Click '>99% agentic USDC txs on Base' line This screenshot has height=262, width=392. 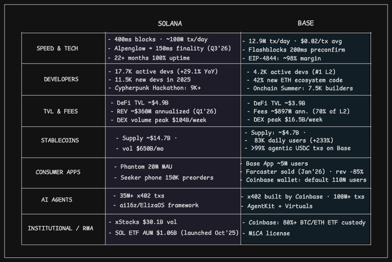(x=297, y=148)
